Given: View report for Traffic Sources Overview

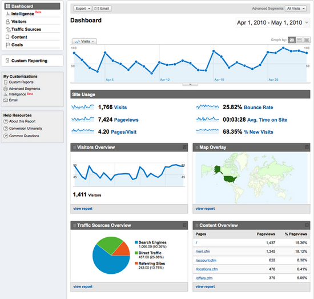Looking at the screenshot, I should tap(83, 286).
